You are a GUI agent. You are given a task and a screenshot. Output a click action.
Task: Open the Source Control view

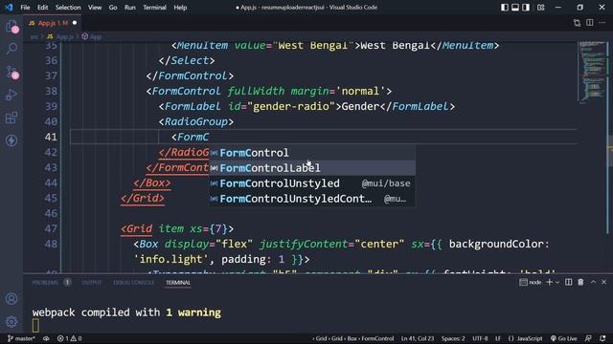tap(11, 73)
